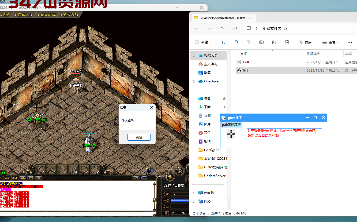The width and height of the screenshot is (357, 222).
Task: Click '选中 1 个项目 6.46 MB' status text
Action: [228, 213]
